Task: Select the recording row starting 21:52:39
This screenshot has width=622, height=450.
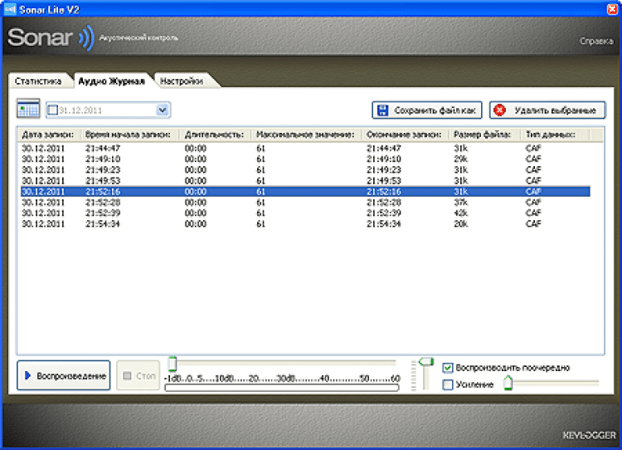Action: click(x=305, y=213)
